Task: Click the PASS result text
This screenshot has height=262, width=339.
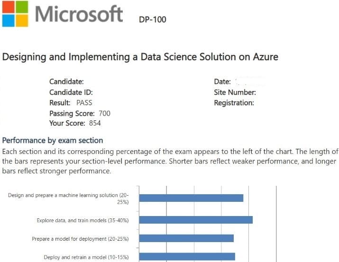Action: 84,103
